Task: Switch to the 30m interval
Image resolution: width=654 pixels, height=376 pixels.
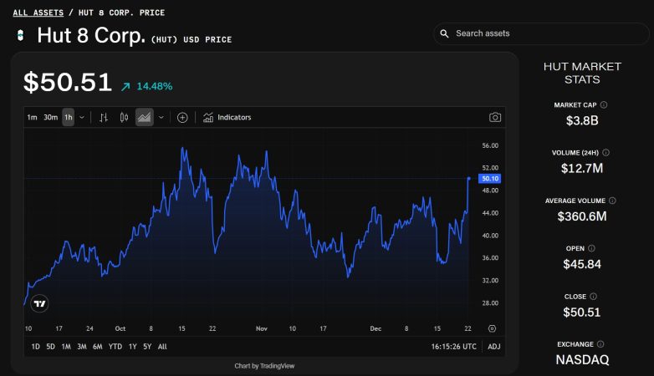Action: click(50, 118)
